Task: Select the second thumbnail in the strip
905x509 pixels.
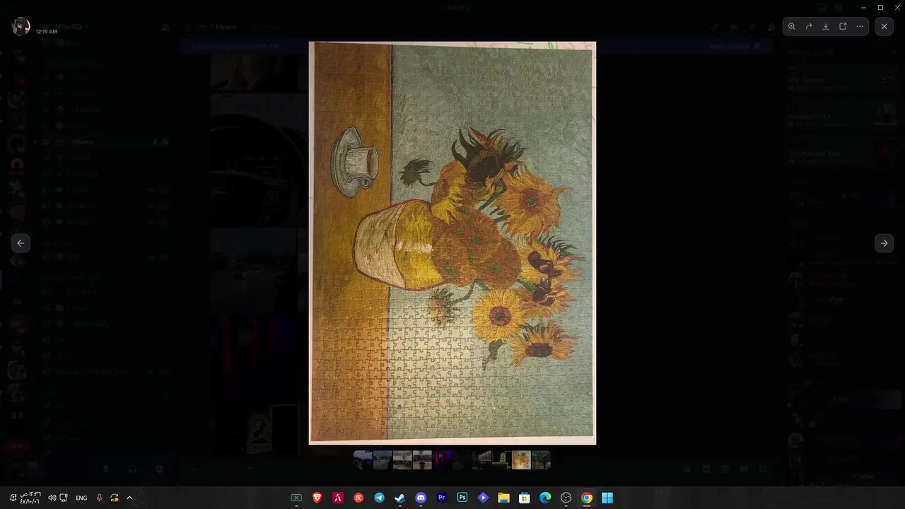Action: pos(383,460)
